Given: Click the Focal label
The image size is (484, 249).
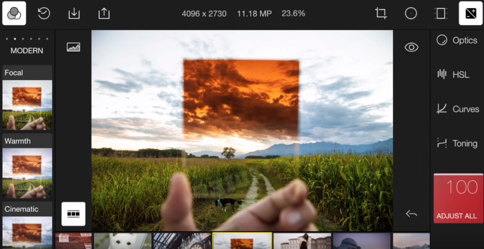Looking at the screenshot, I should point(14,73).
